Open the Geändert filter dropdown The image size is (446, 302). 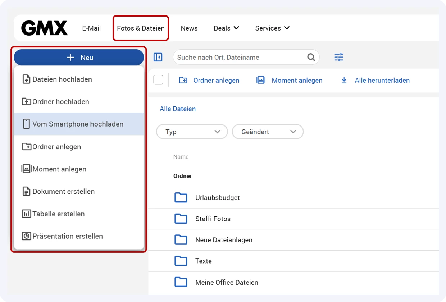[268, 132]
